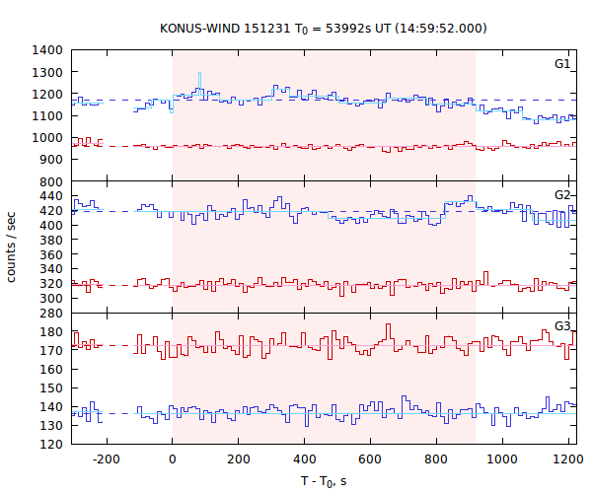Select the "counts / sec" y-axis label

(x=11, y=247)
